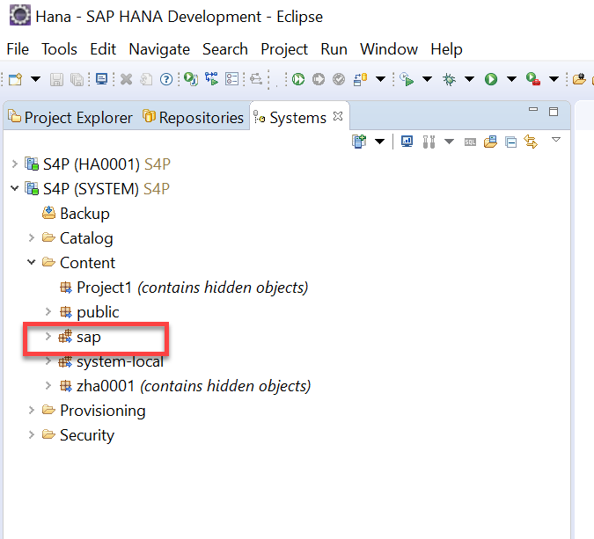Open the Systems View Menu triangle
Viewport: 594px width, 539px height.
556,140
